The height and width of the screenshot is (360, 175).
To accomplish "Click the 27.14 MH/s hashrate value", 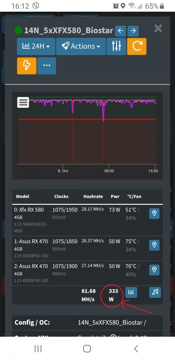I will pos(93,266).
